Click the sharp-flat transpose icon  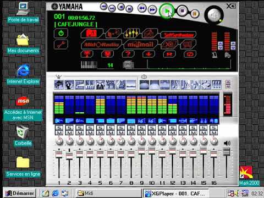227,55
